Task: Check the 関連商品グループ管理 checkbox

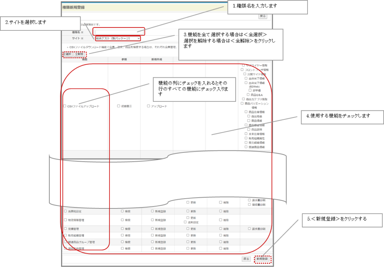Action: [x=65, y=242]
